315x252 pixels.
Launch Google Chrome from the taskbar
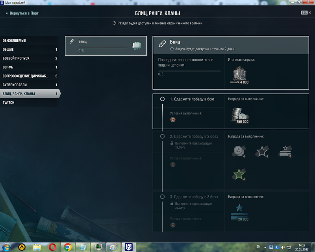68,247
